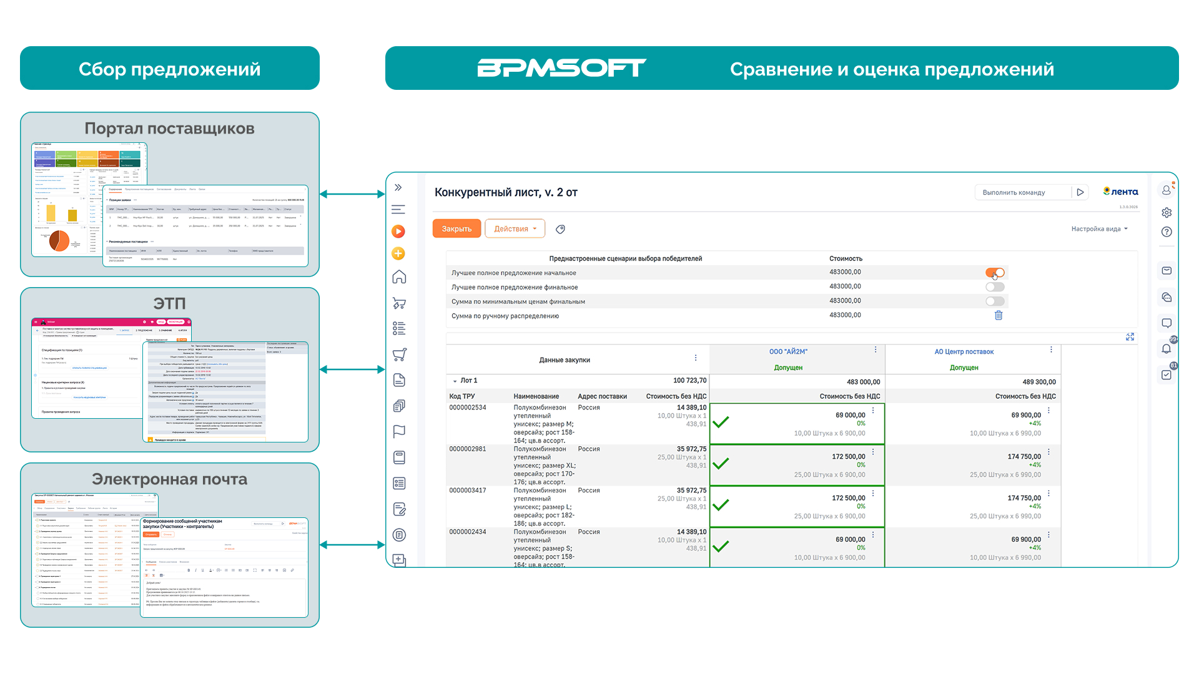The width and height of the screenshot is (1199, 674).
Task: Click the Выполнить команду input field
Action: click(x=1023, y=192)
